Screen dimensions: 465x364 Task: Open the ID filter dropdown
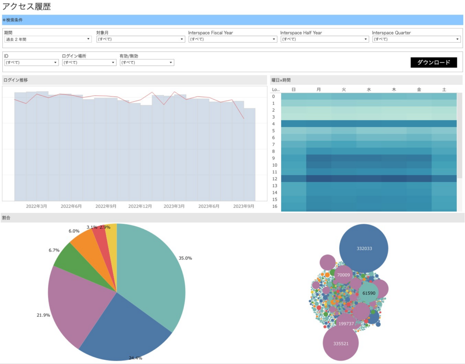(x=31, y=63)
